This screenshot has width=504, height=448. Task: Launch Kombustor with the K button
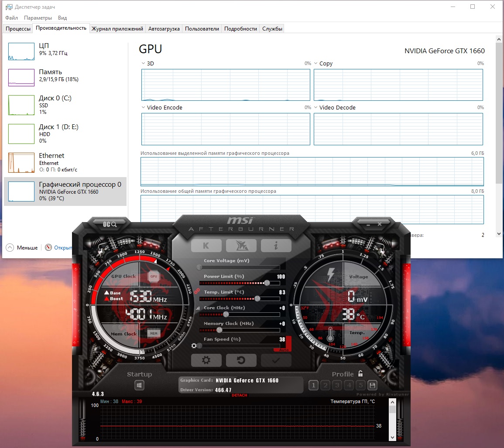206,246
